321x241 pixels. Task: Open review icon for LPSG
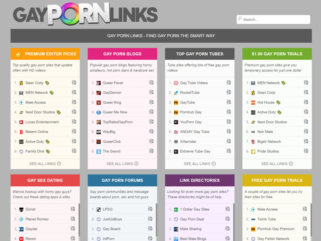pyautogui.click(x=150, y=209)
